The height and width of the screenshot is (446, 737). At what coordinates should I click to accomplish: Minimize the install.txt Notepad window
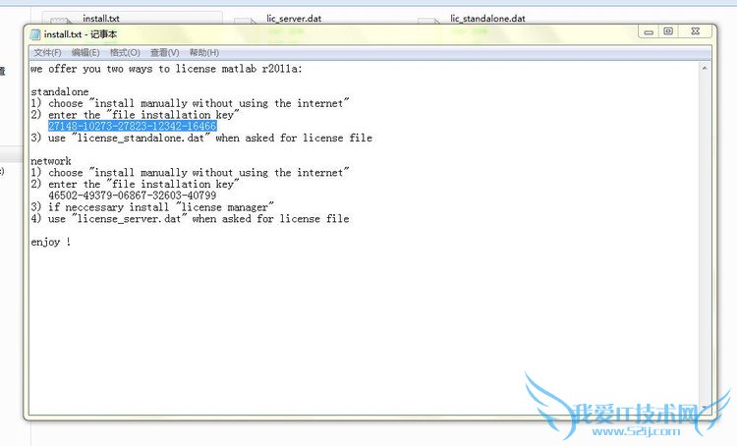click(650, 31)
